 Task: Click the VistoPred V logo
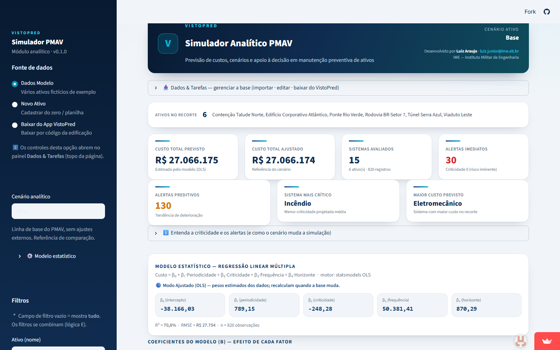tap(168, 43)
